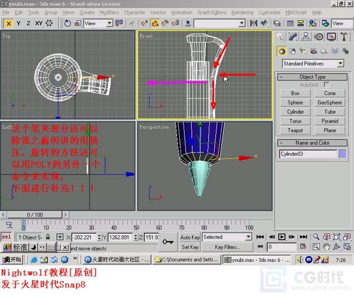Switch to the Display panel tab
This screenshot has width=354, height=295.
pos(331,37)
